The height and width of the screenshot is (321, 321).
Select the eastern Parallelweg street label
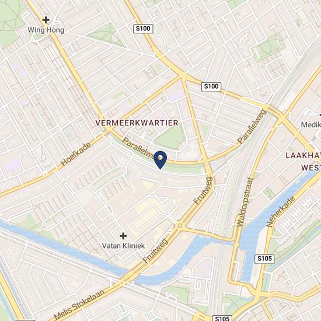252,126
